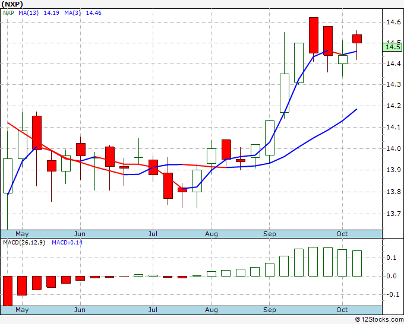Viewport: 404px width, 324px height.
Task: Click Jul on the MACD panel date axis
Action: (x=153, y=310)
